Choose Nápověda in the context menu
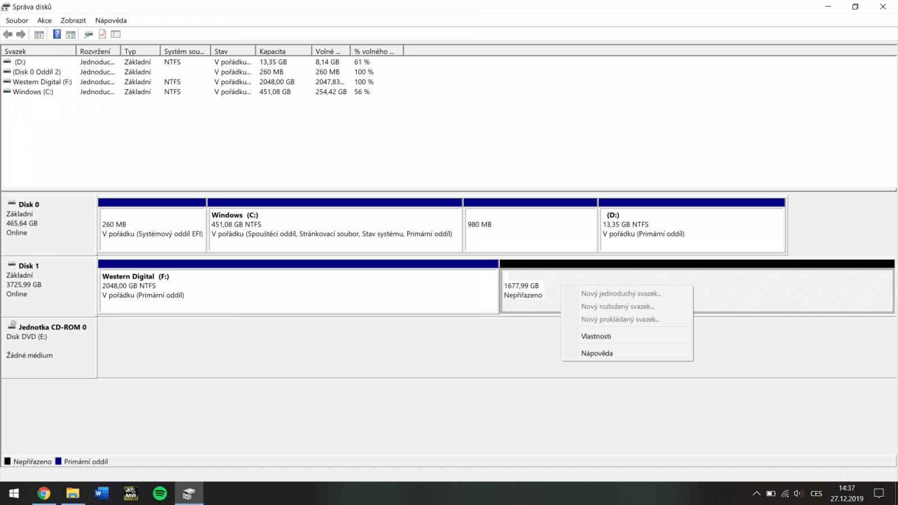Image resolution: width=898 pixels, height=505 pixels. [x=627, y=353]
